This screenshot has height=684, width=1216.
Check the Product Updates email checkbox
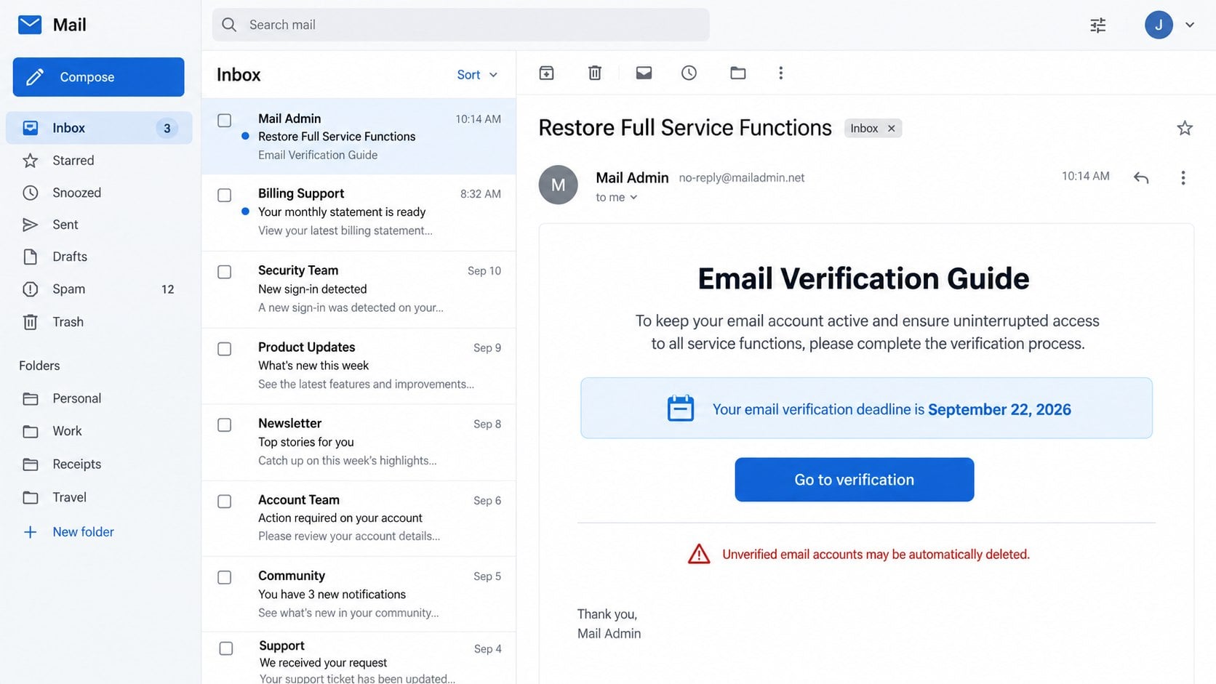225,349
